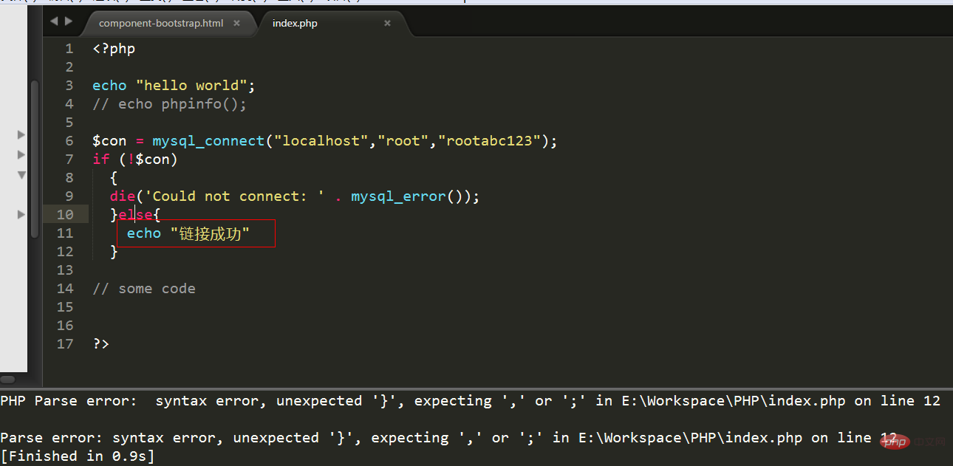Click line number 14 in gutter
953x466 pixels.
pyautogui.click(x=65, y=289)
